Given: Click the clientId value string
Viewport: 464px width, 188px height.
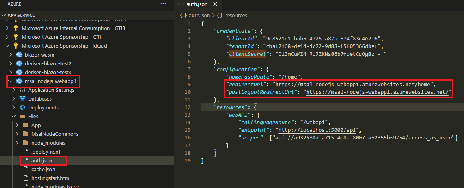Looking at the screenshot, I should pyautogui.click(x=322, y=38).
